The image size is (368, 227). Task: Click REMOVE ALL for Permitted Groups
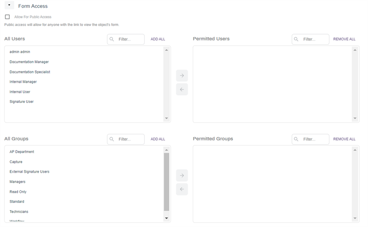click(344, 139)
